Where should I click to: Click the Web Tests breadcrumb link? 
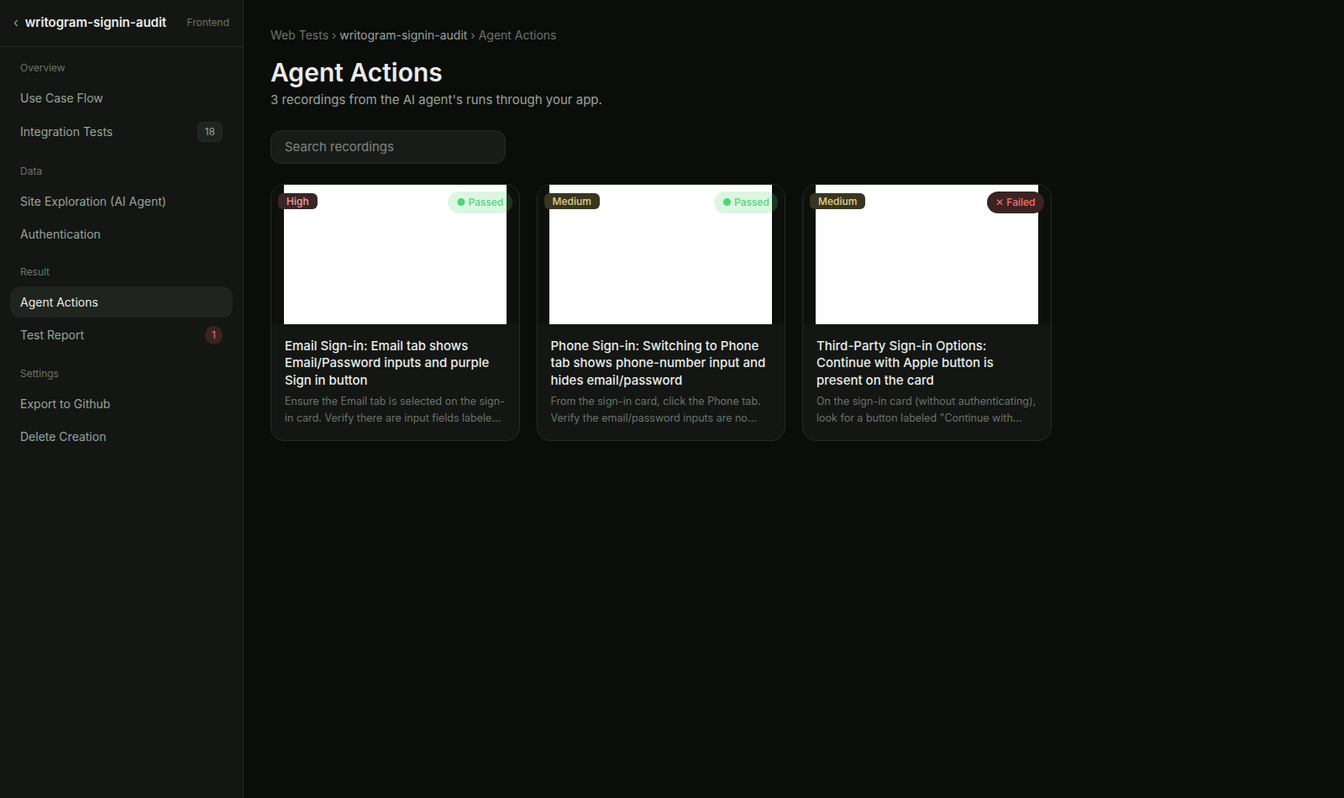pos(299,35)
